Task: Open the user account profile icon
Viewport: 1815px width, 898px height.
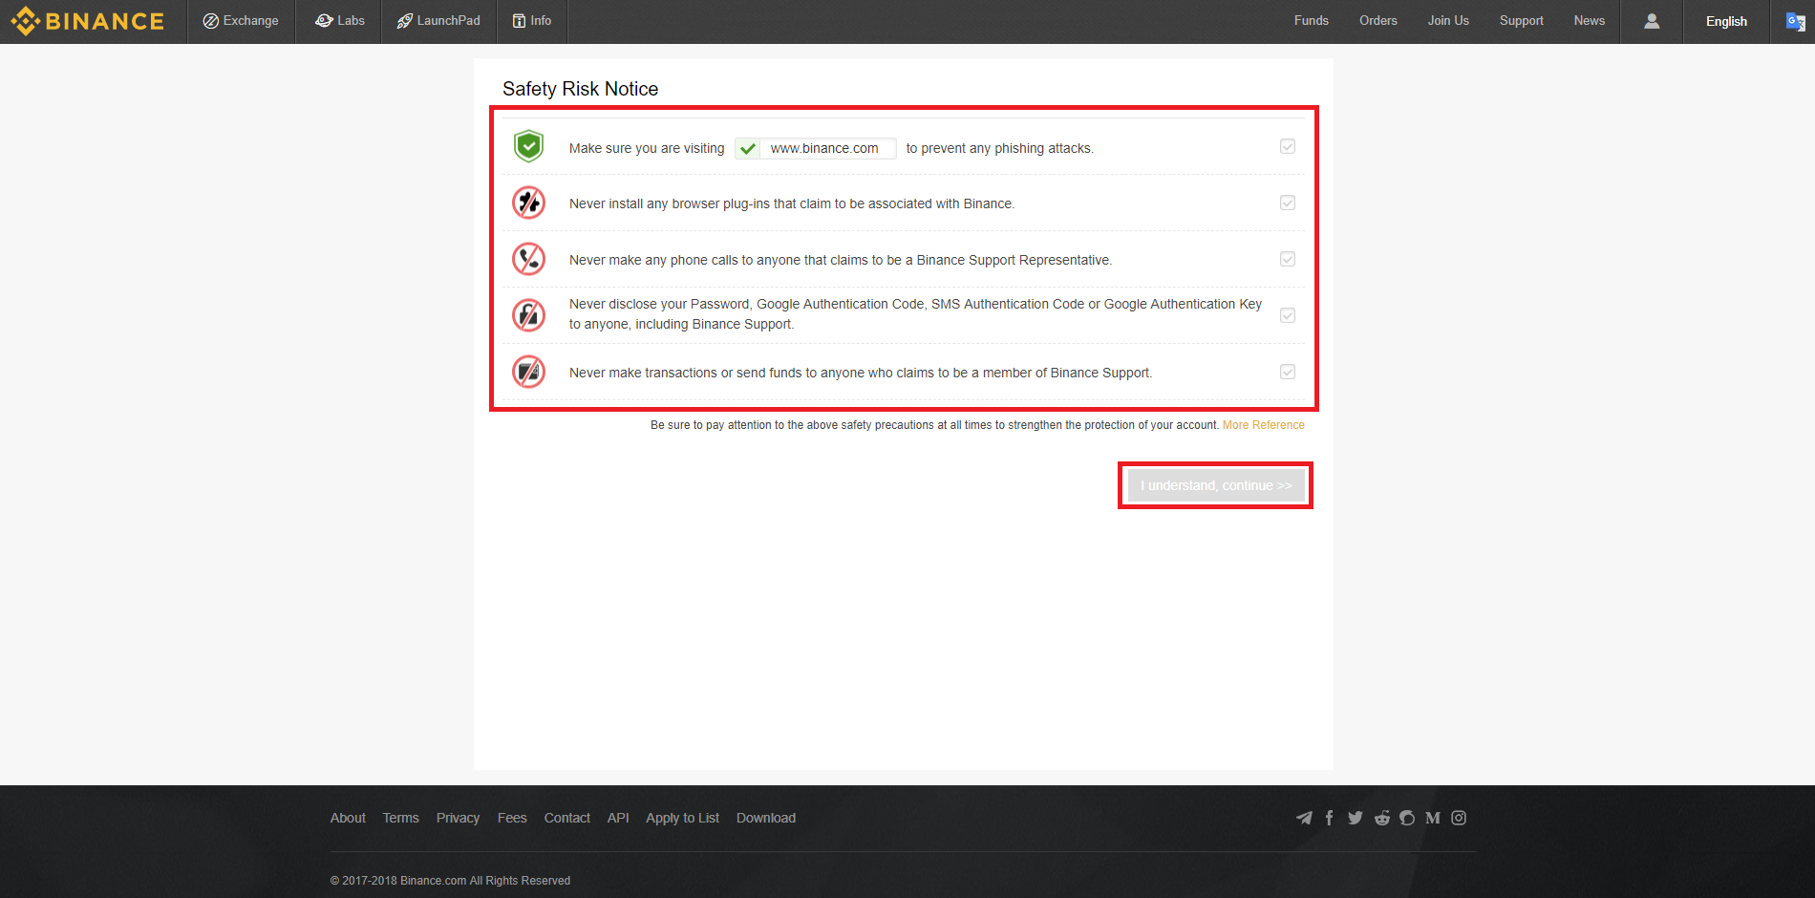Action: [1651, 21]
